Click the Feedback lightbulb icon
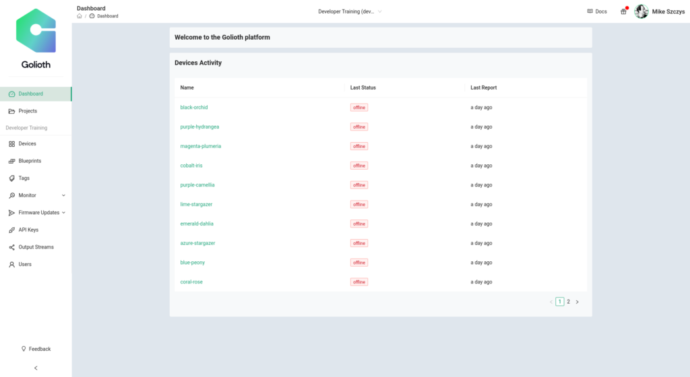The height and width of the screenshot is (377, 690). click(x=24, y=349)
